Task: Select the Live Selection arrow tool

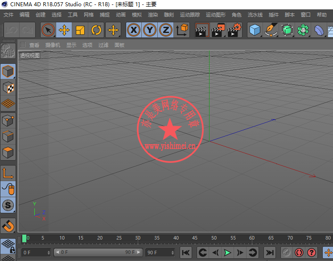Action: click(x=48, y=30)
